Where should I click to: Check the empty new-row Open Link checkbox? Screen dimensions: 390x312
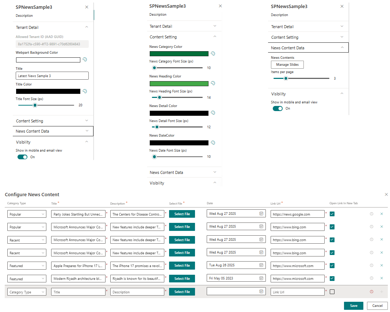332,292
